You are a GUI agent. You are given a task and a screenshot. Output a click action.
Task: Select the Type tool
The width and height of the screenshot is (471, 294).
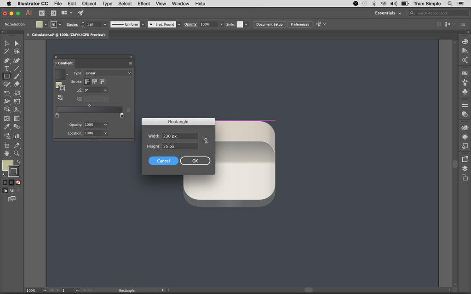7,68
